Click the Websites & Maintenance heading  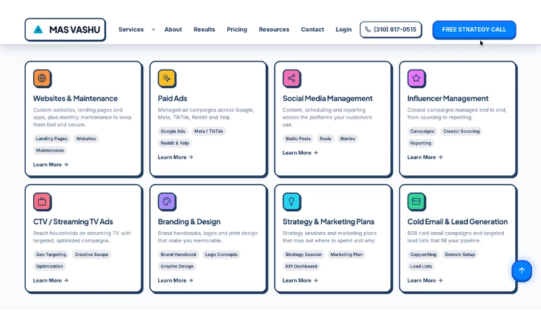coord(75,98)
